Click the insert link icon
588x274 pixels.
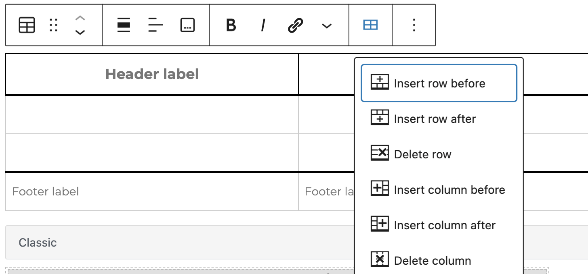tap(295, 25)
